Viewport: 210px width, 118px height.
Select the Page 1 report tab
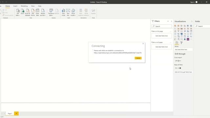(10, 113)
